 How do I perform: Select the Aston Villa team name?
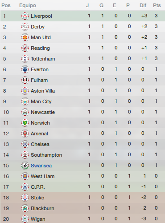coord(43,91)
